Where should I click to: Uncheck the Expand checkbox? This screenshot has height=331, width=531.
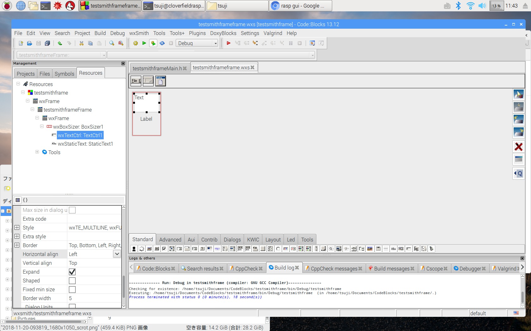72,272
